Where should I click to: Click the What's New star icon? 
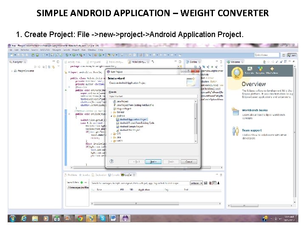(x=272, y=69)
